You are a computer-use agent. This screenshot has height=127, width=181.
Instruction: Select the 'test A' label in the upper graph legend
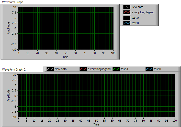tap(135, 18)
